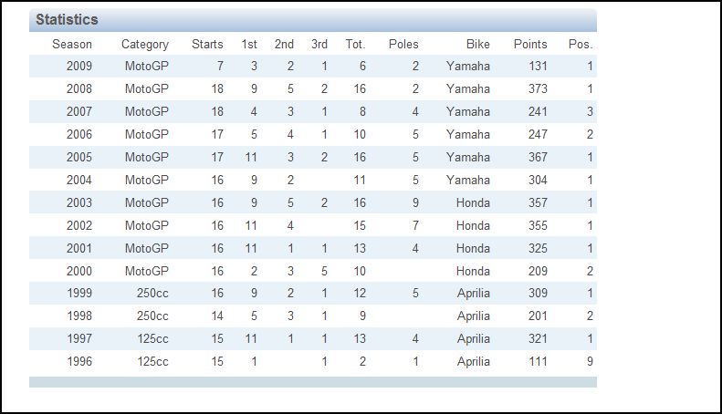722x414 pixels.
Task: Click the 2005 season row
Action: [313, 158]
